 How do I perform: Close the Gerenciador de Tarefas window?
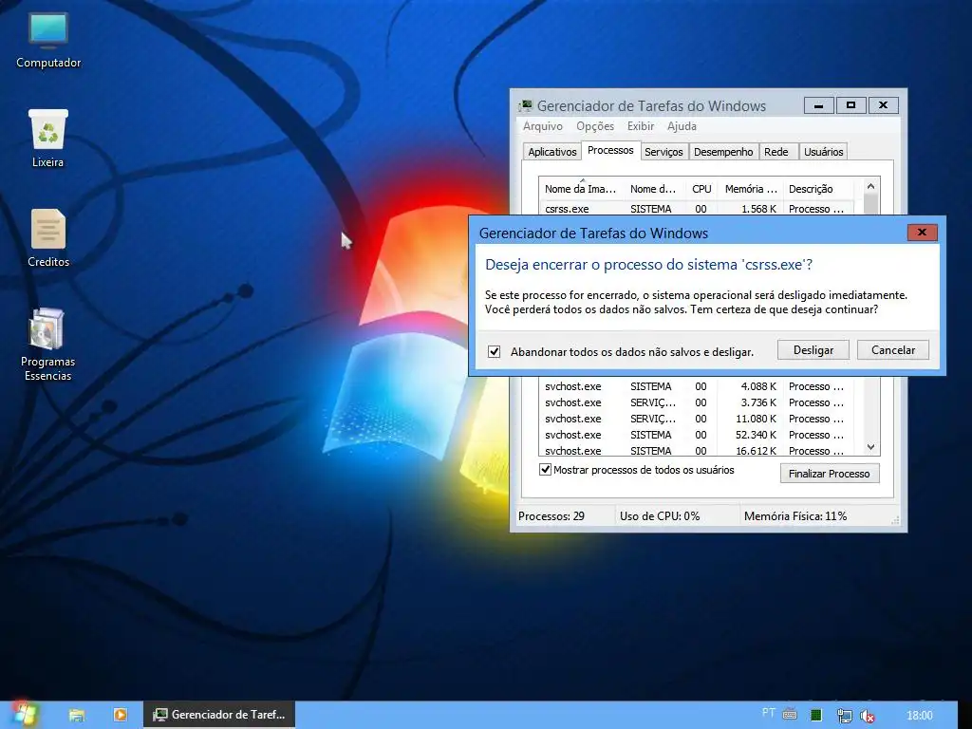[884, 105]
